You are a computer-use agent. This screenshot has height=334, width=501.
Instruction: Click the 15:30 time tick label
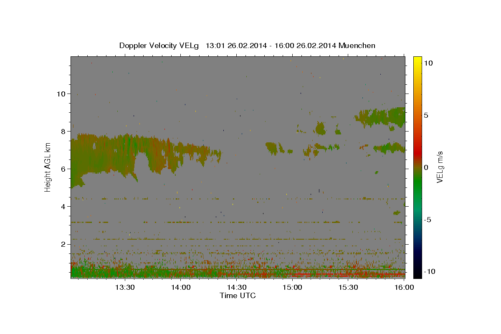pyautogui.click(x=349, y=287)
